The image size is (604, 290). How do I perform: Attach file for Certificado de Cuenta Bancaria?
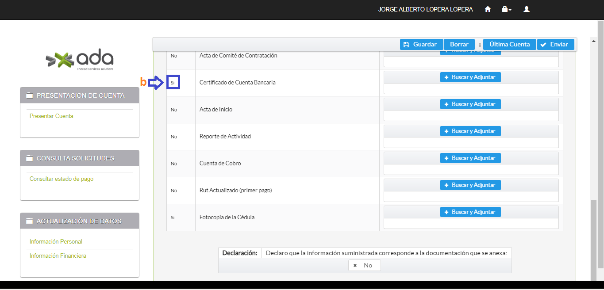pos(470,77)
